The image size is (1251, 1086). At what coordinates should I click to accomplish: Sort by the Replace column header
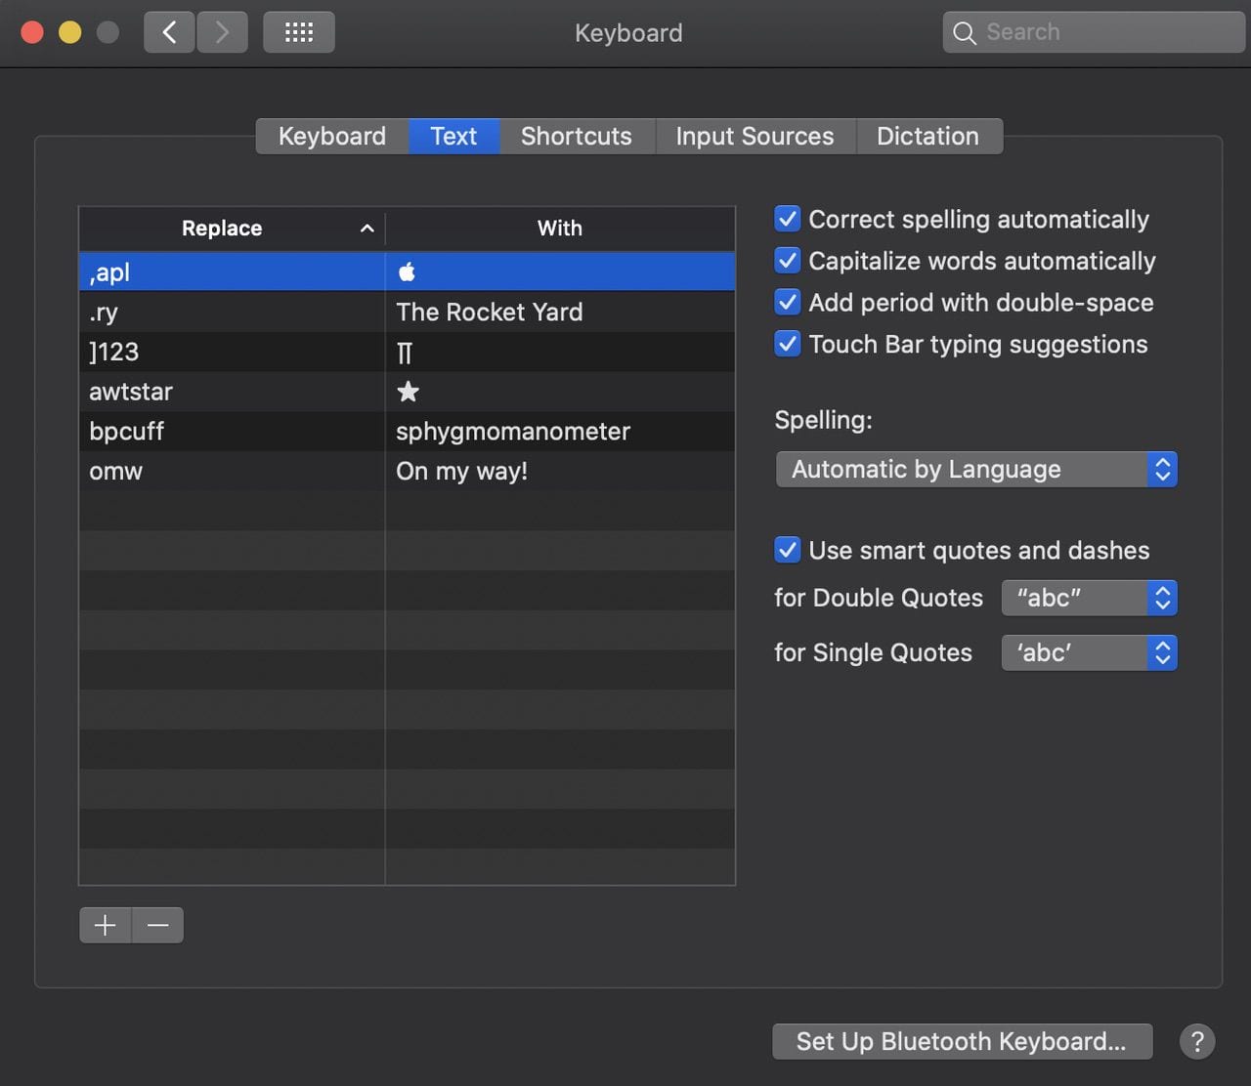click(x=232, y=229)
